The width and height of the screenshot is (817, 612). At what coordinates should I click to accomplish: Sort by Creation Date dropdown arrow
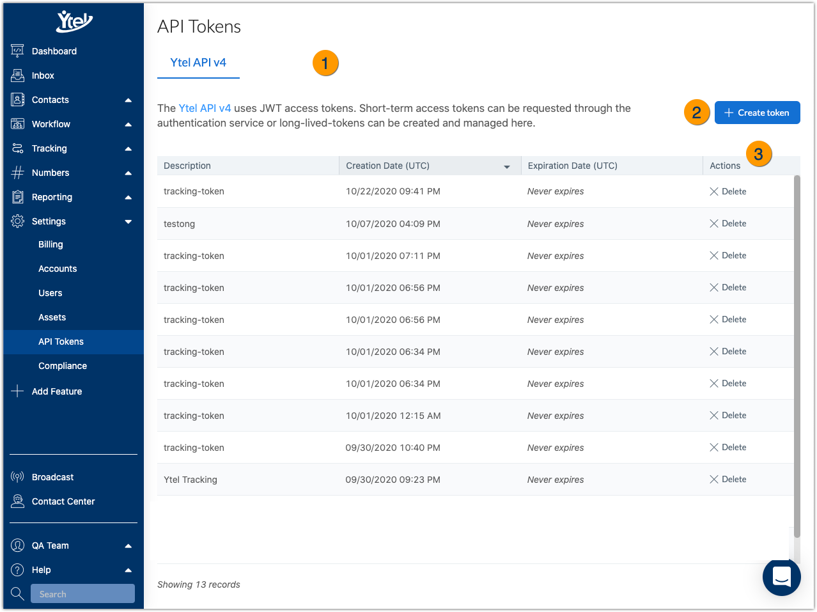[507, 167]
